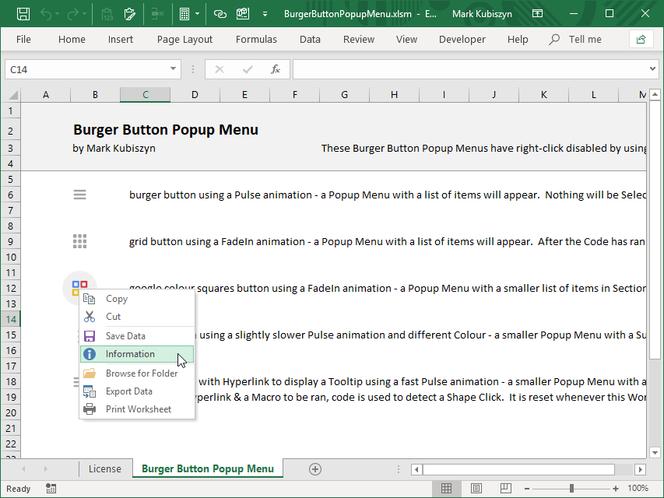Screen dimensions: 664x498
Task: Click the zoom slider handle
Action: click(x=571, y=489)
